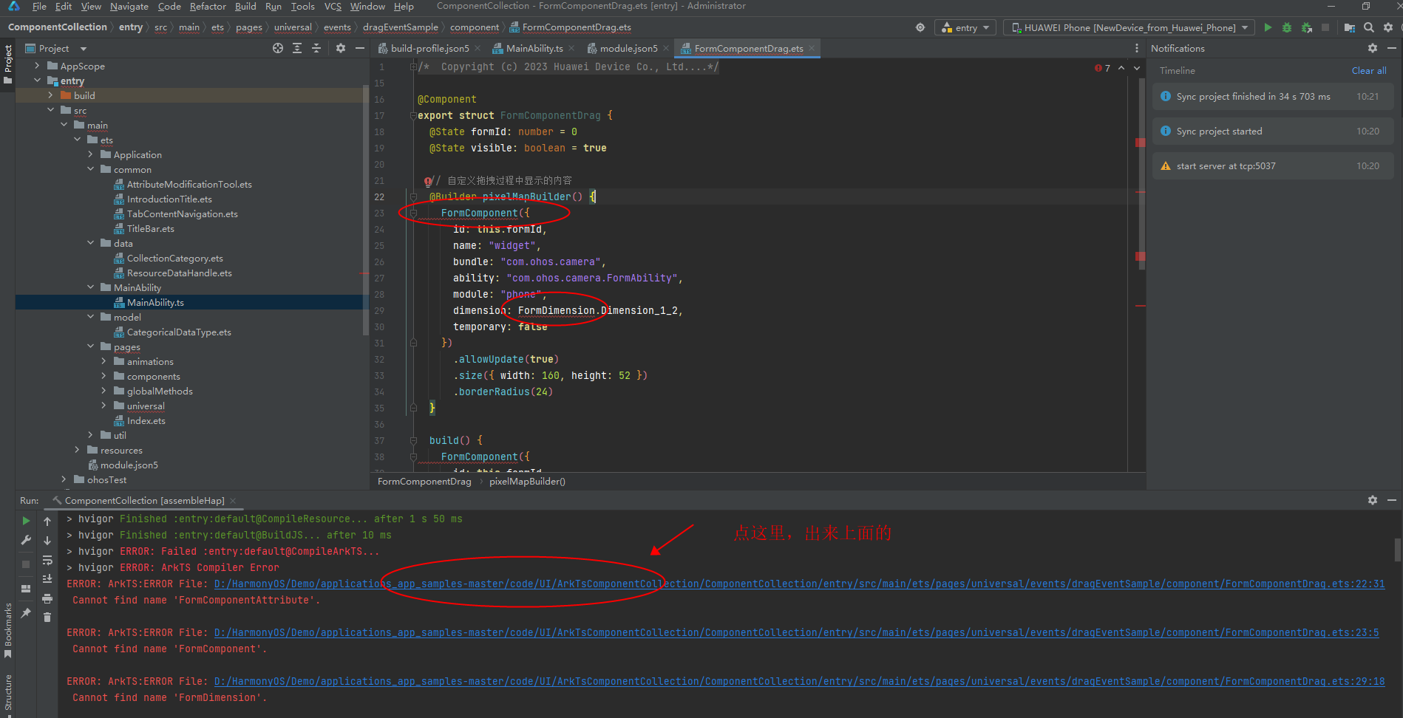Select opened file locate icon in Project panel
This screenshot has height=718, width=1403.
(x=278, y=48)
